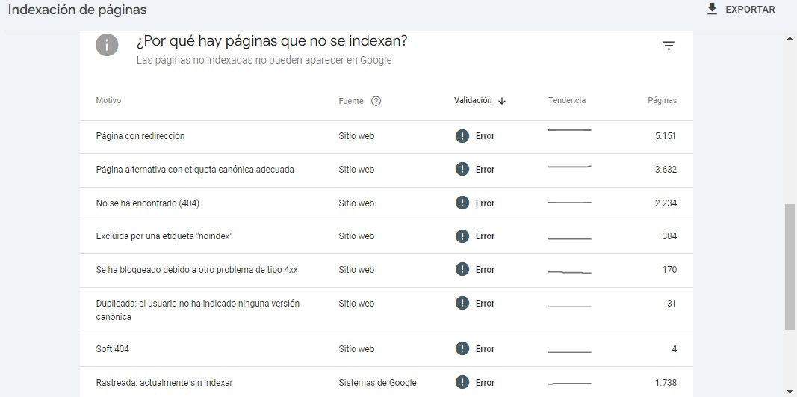Click error icon for Página con redirección

(x=462, y=136)
